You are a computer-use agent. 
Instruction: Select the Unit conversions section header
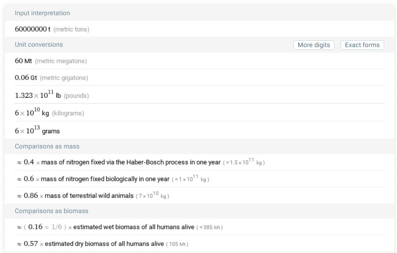(x=39, y=45)
